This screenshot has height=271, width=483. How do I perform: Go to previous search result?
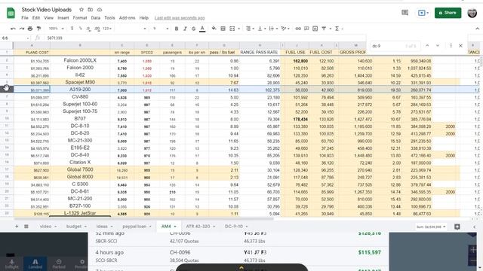point(427,46)
